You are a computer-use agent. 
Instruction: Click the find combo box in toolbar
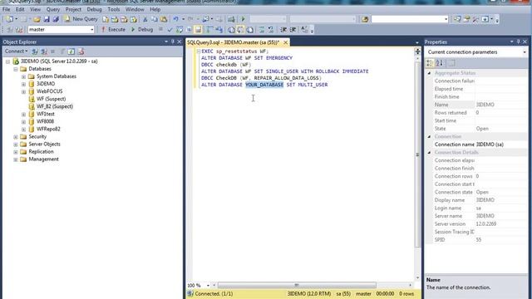click(x=410, y=19)
